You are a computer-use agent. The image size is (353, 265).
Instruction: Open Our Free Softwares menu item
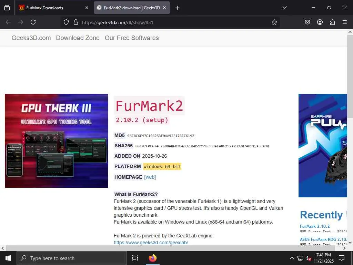tap(132, 38)
